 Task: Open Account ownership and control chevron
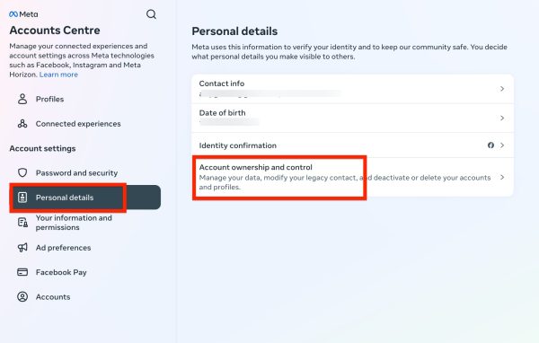coord(502,177)
